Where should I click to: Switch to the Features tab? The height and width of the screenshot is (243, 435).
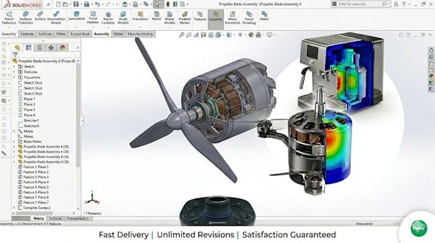[27, 34]
